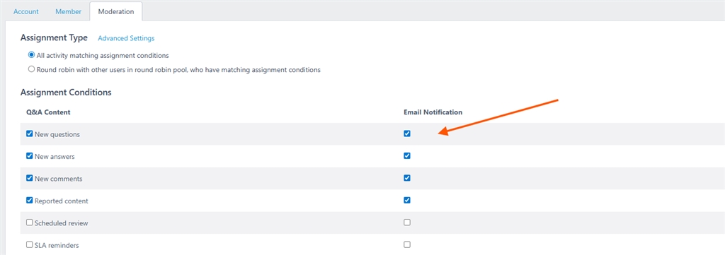Click the New questions label text
Image resolution: width=725 pixels, height=255 pixels.
coord(57,135)
